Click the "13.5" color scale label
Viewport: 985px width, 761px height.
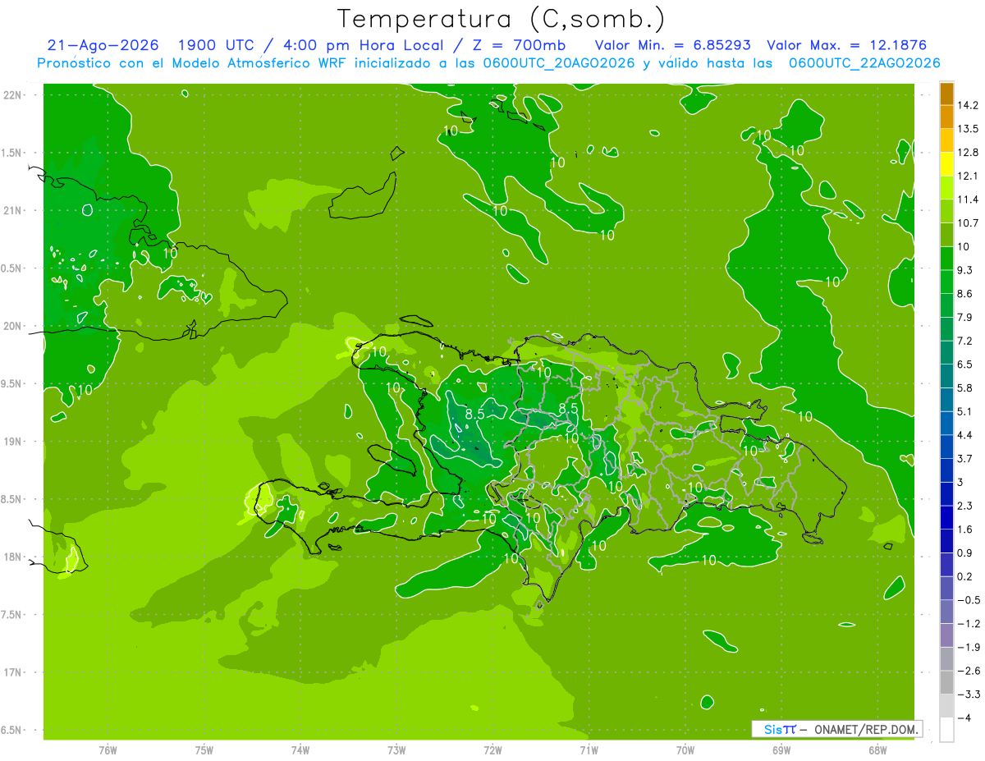pos(968,129)
